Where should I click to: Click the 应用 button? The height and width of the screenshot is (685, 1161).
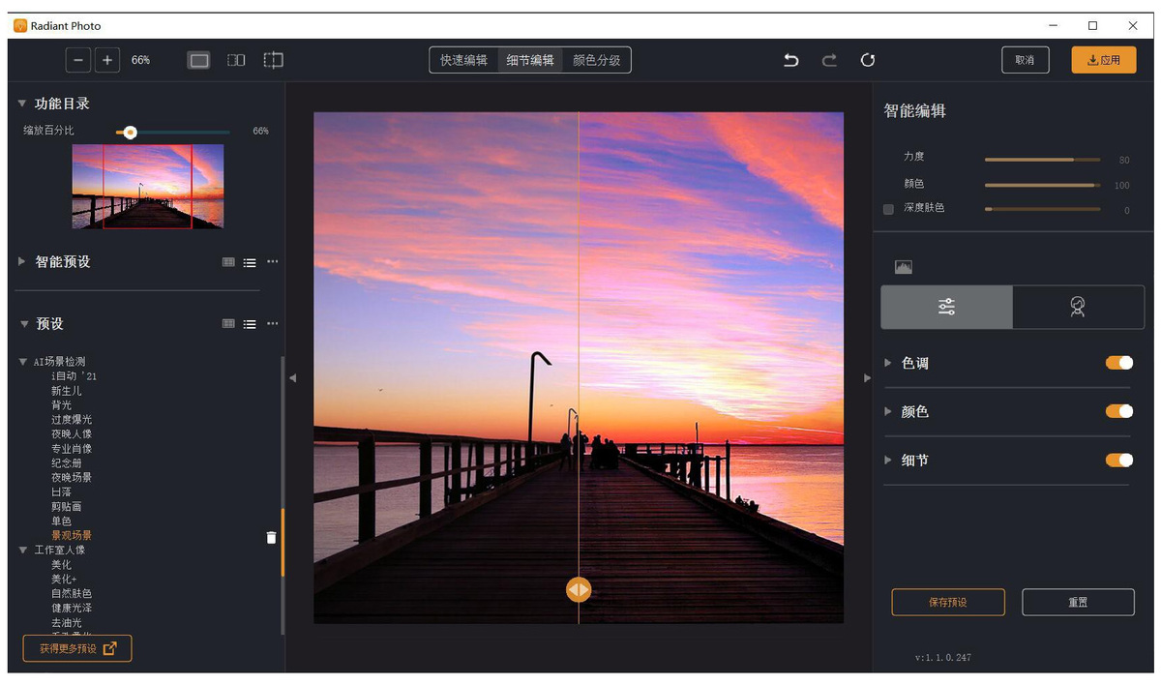point(1104,60)
